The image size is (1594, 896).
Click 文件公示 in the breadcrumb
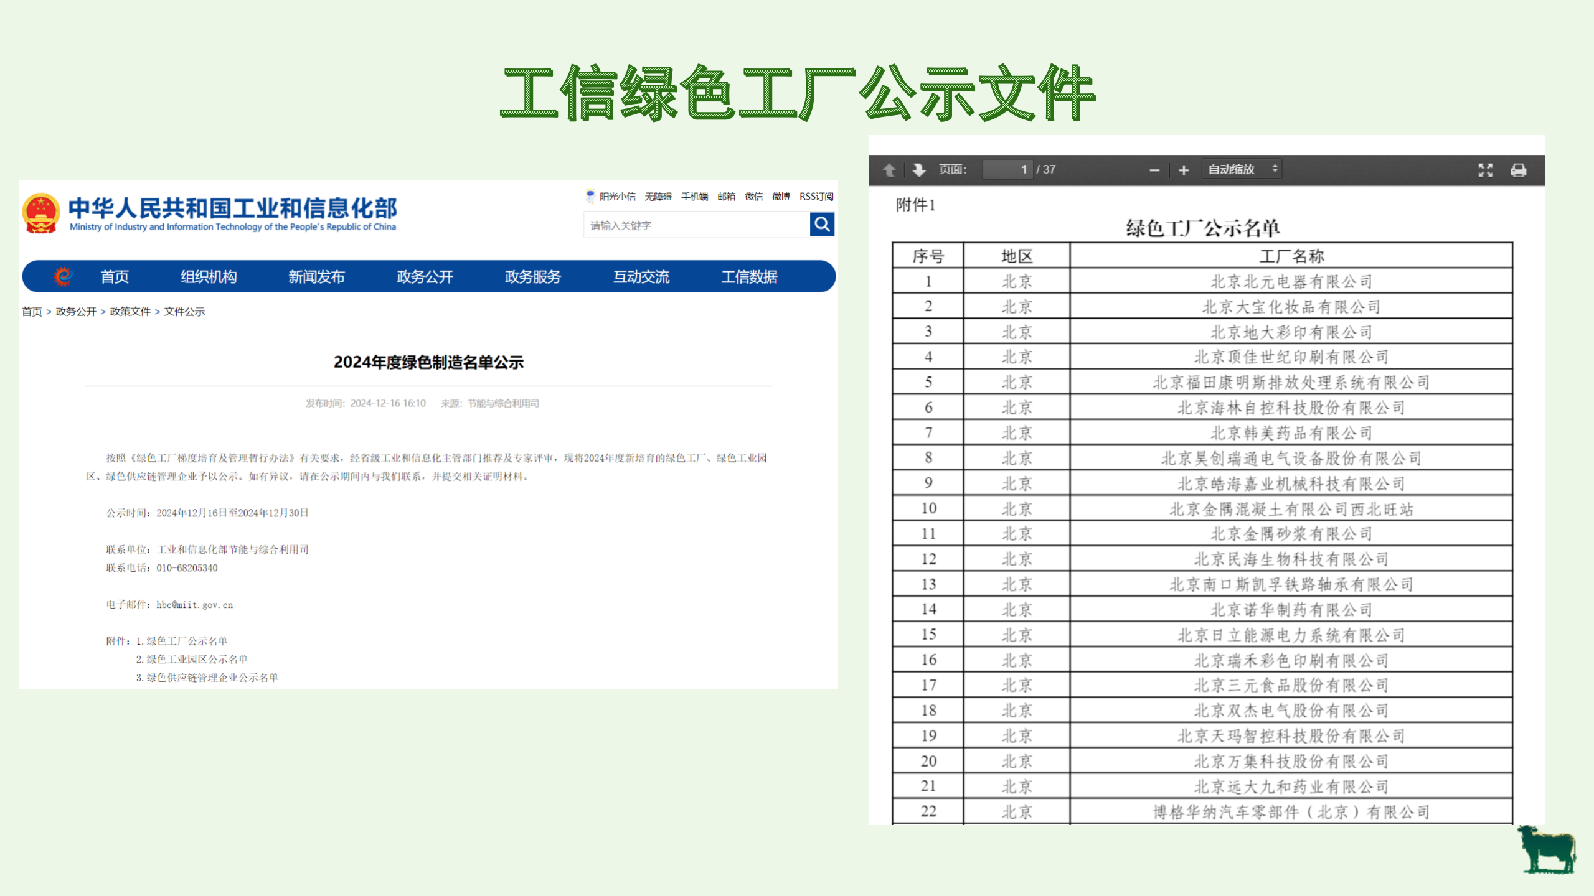coord(184,312)
